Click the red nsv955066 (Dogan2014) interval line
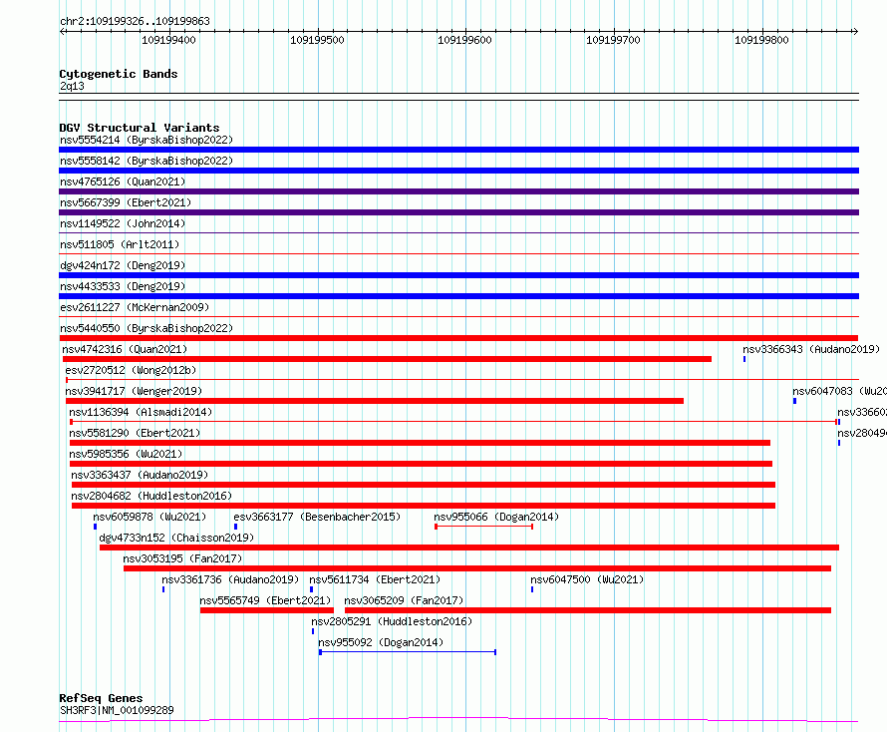This screenshot has height=732, width=887. click(483, 527)
